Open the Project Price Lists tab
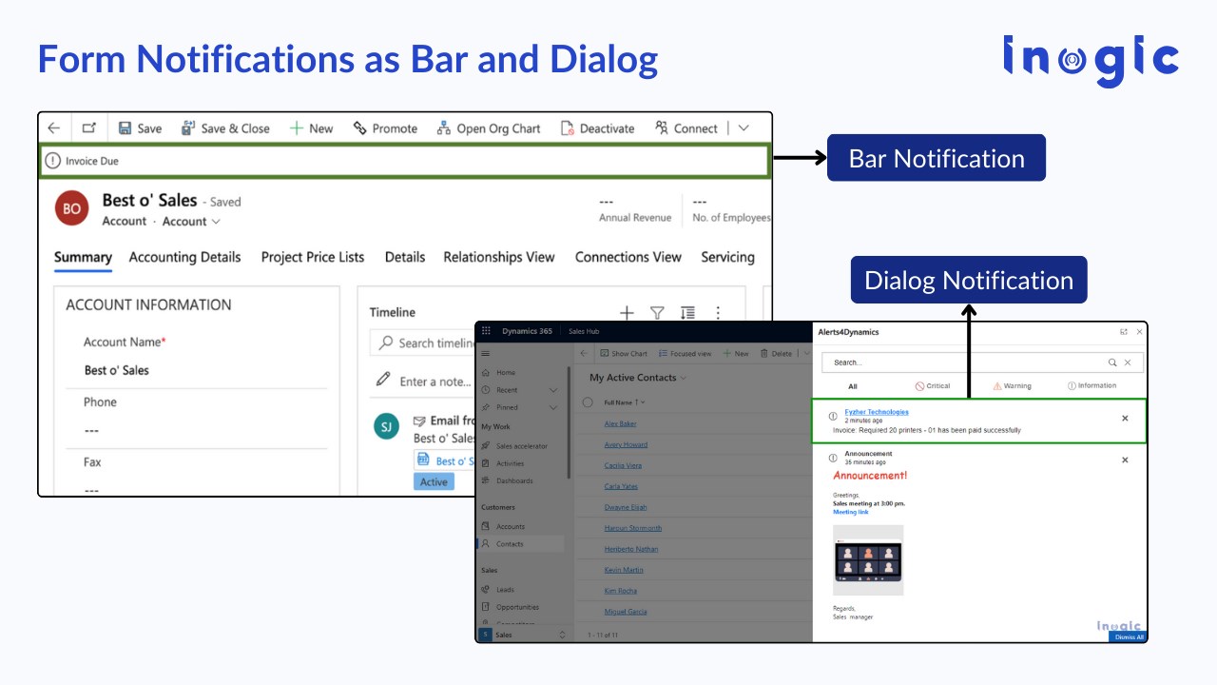The width and height of the screenshot is (1217, 685). tap(313, 257)
